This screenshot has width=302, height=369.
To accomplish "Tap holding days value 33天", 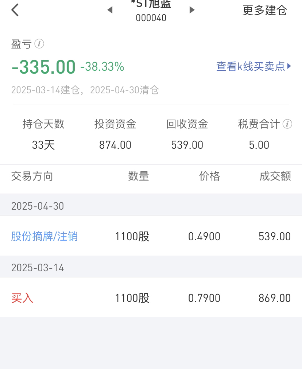I will point(43,145).
